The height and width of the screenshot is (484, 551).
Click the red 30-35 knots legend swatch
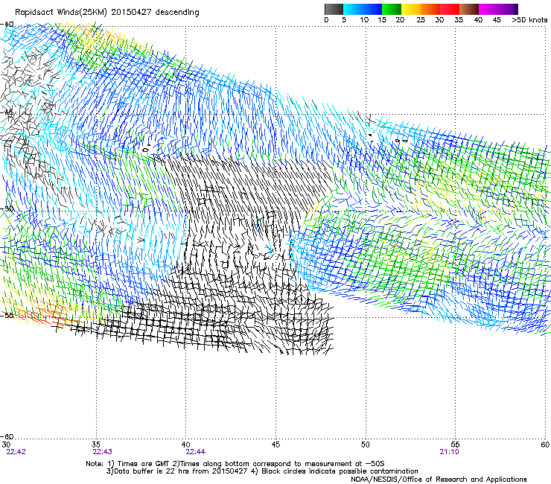click(x=450, y=9)
